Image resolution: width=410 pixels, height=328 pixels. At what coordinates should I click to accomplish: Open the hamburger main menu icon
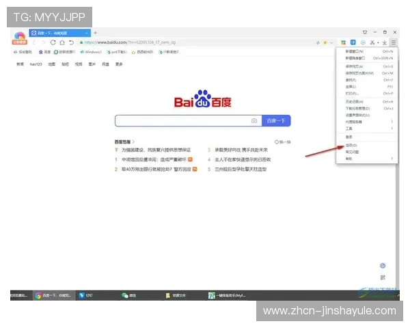click(395, 42)
